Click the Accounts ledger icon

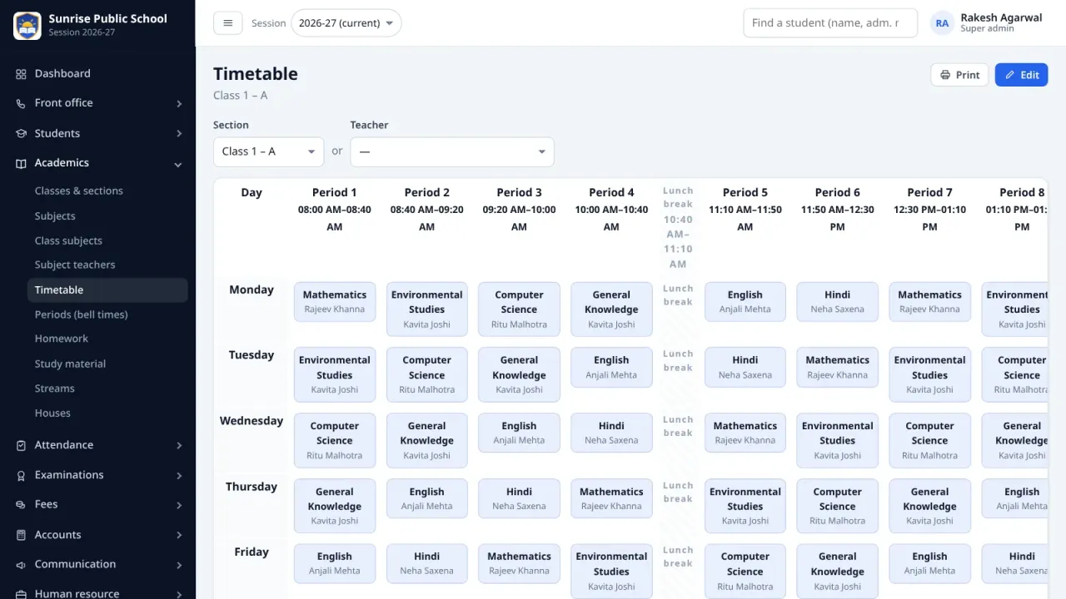21,535
